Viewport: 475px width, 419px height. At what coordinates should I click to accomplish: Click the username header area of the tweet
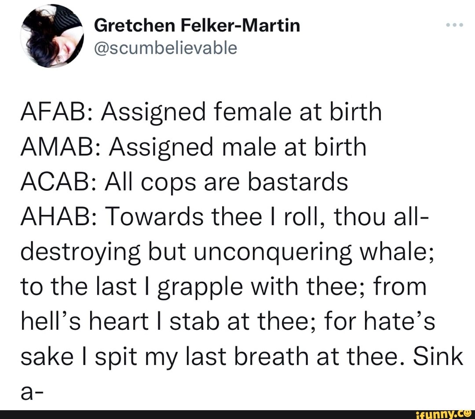click(198, 35)
